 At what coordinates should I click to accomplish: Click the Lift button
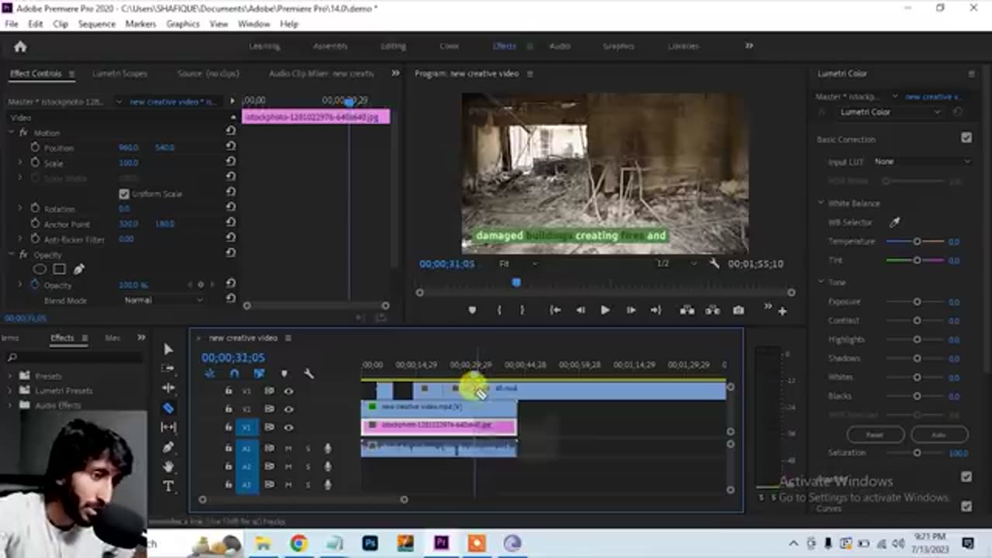coord(687,310)
